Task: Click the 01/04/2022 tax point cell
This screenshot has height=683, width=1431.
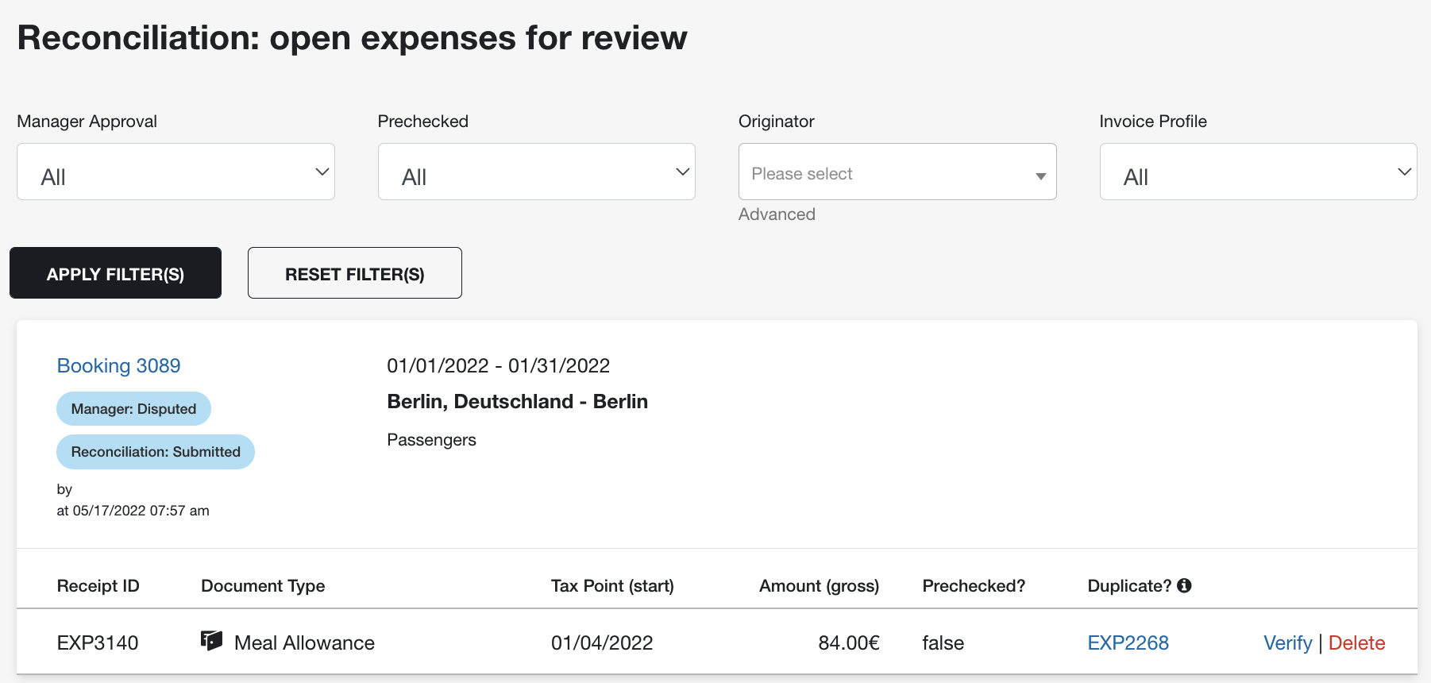Action: (602, 642)
